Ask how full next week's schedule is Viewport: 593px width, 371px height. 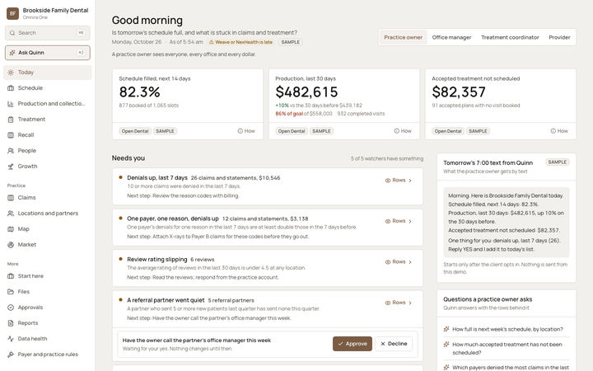coord(507,329)
